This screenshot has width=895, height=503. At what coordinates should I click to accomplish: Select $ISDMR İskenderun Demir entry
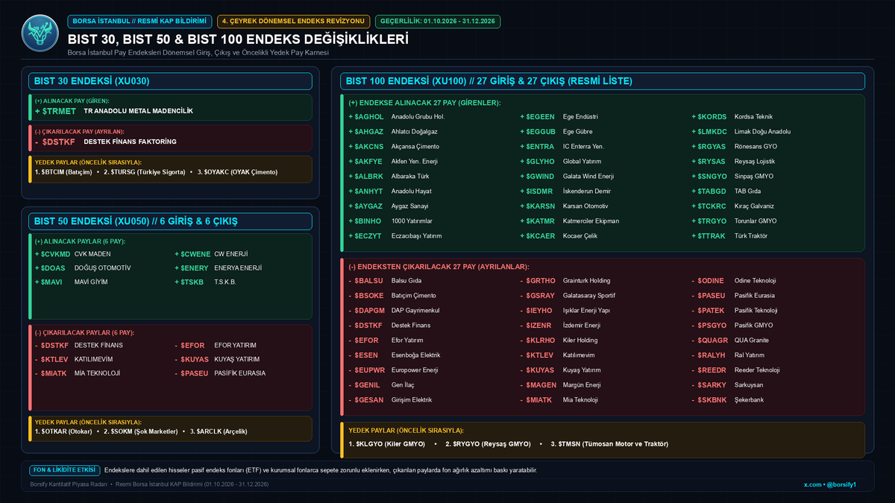coord(565,192)
